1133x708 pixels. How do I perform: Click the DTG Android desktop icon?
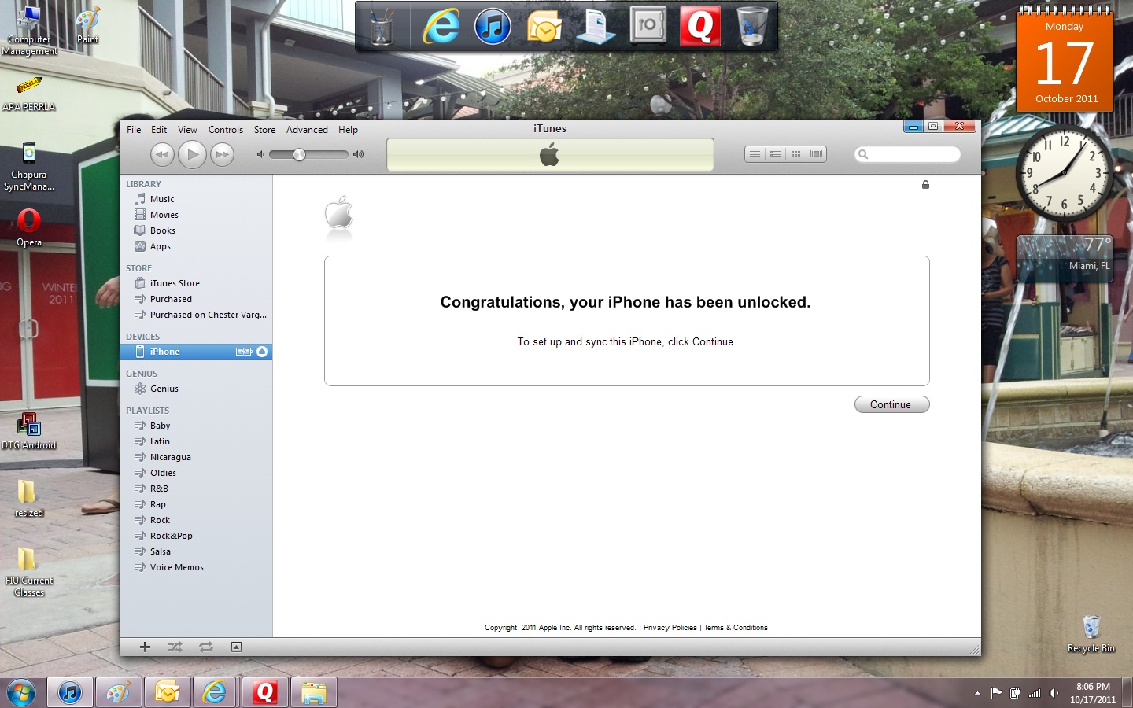click(29, 431)
